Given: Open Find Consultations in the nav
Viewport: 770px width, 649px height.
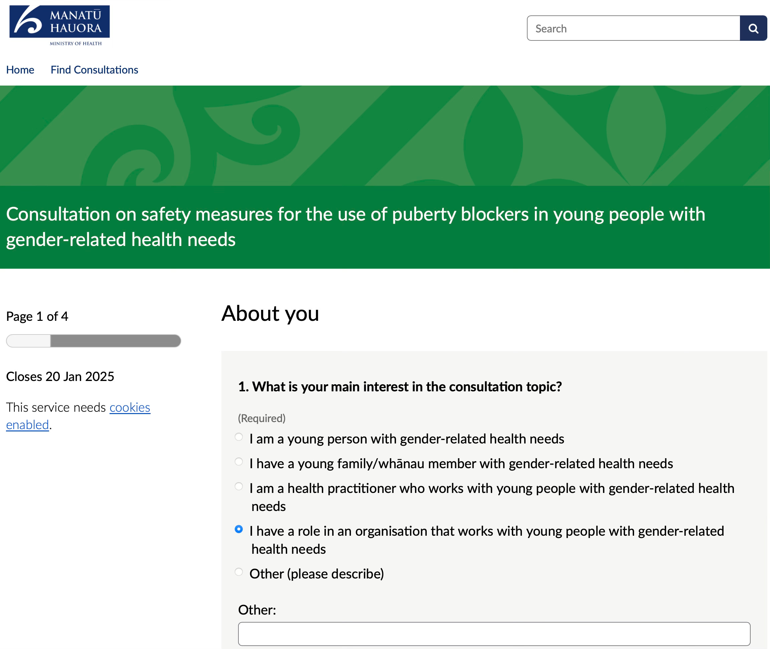Looking at the screenshot, I should 94,70.
